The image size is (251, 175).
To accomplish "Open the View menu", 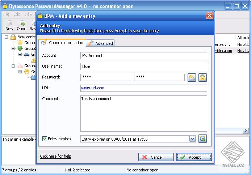I will coord(28,14).
